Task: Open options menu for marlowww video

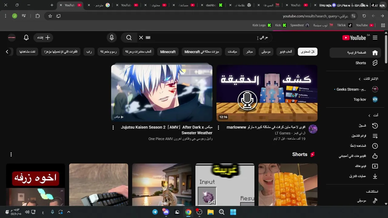Action: click(218, 128)
